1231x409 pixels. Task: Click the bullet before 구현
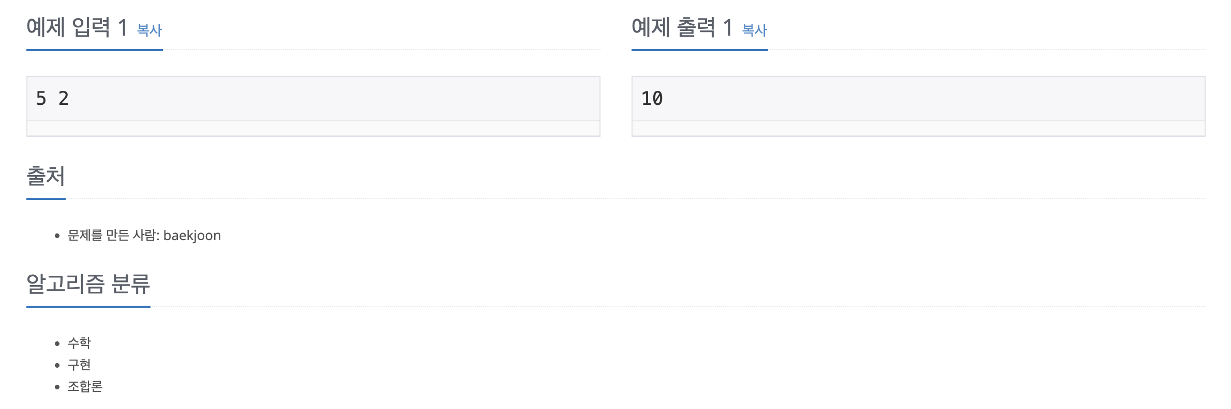click(x=57, y=365)
